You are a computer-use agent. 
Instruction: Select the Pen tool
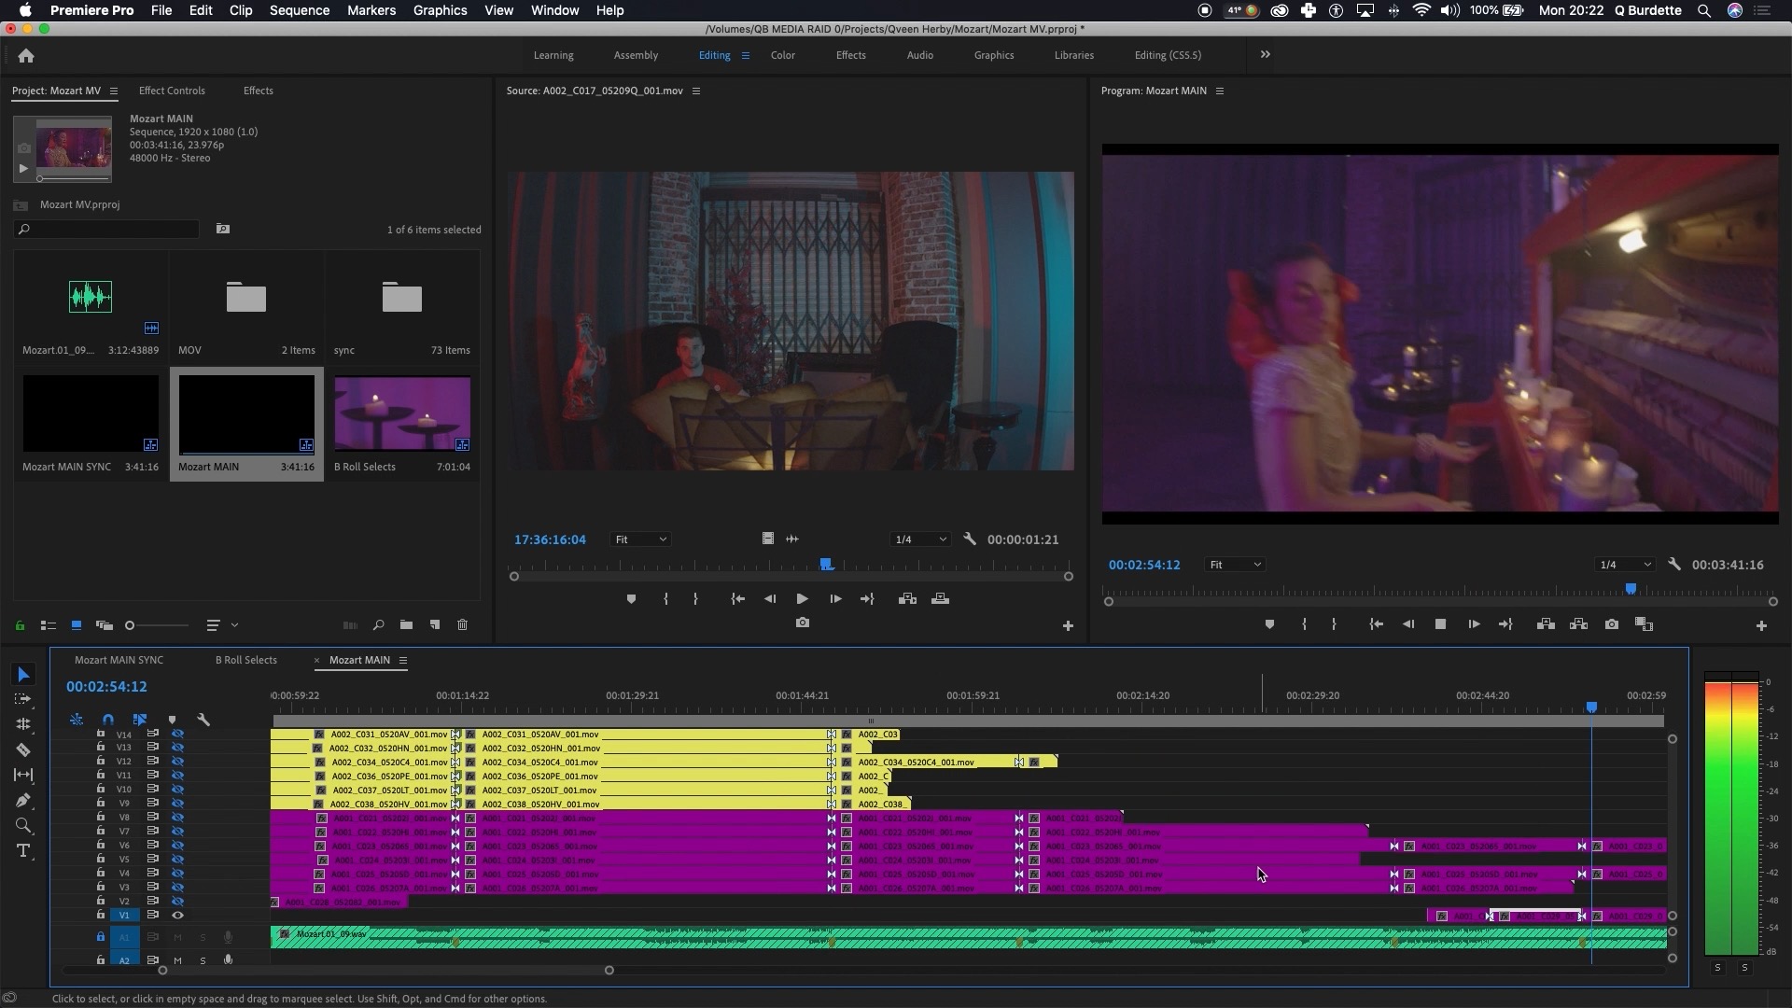click(24, 800)
